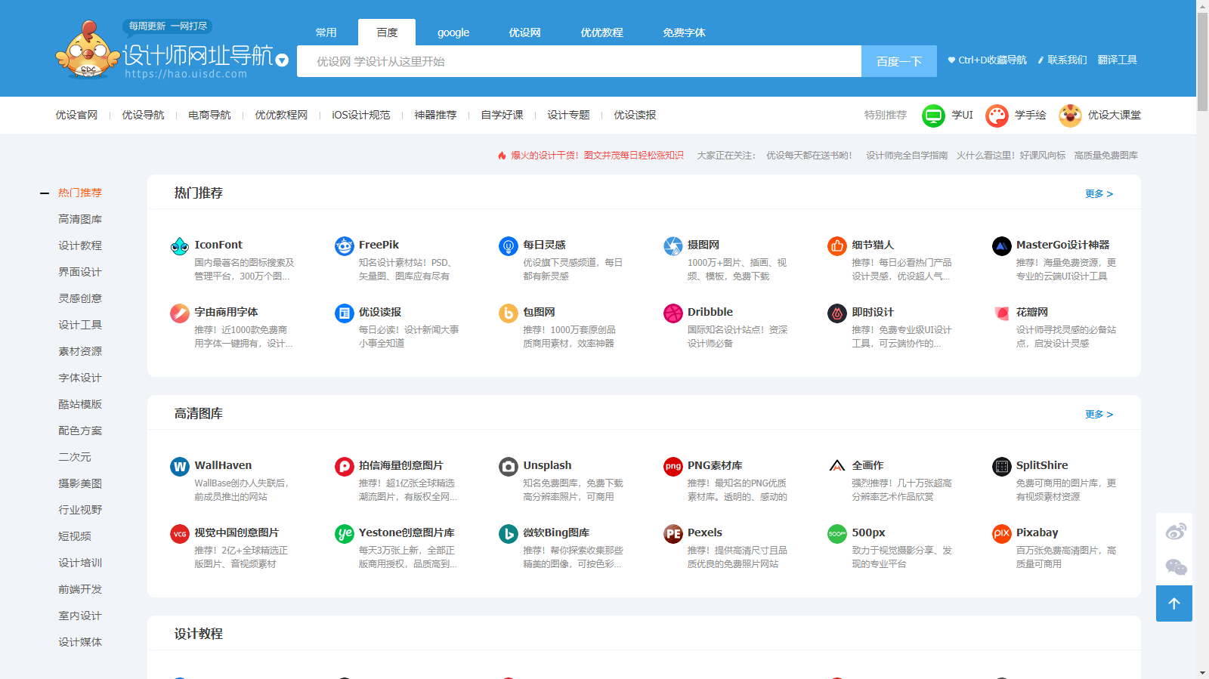
Task: Click the 学手绘 palette icon
Action: coord(997,116)
